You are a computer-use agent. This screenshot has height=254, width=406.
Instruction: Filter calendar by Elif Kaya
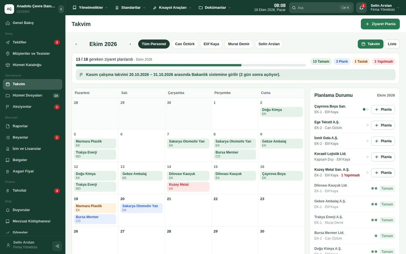click(x=211, y=44)
